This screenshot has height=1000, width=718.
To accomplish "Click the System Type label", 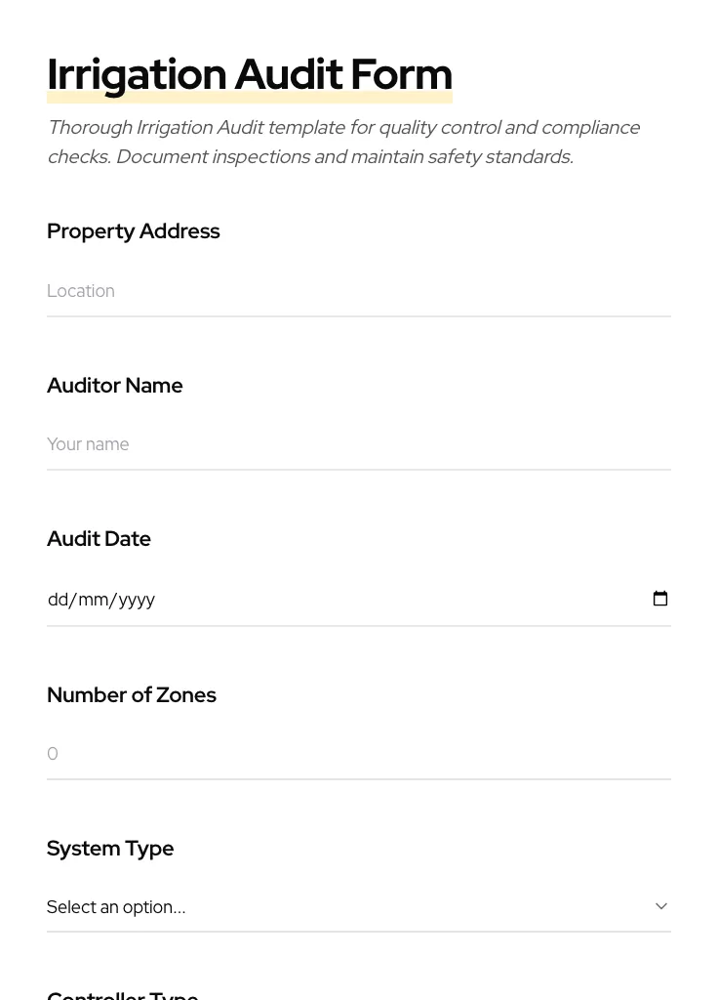I will (x=110, y=849).
